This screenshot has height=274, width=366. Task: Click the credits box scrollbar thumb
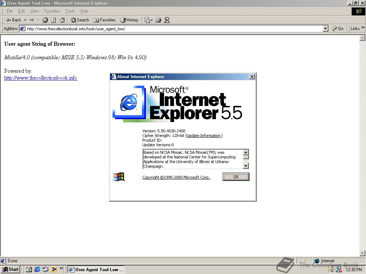click(246, 157)
